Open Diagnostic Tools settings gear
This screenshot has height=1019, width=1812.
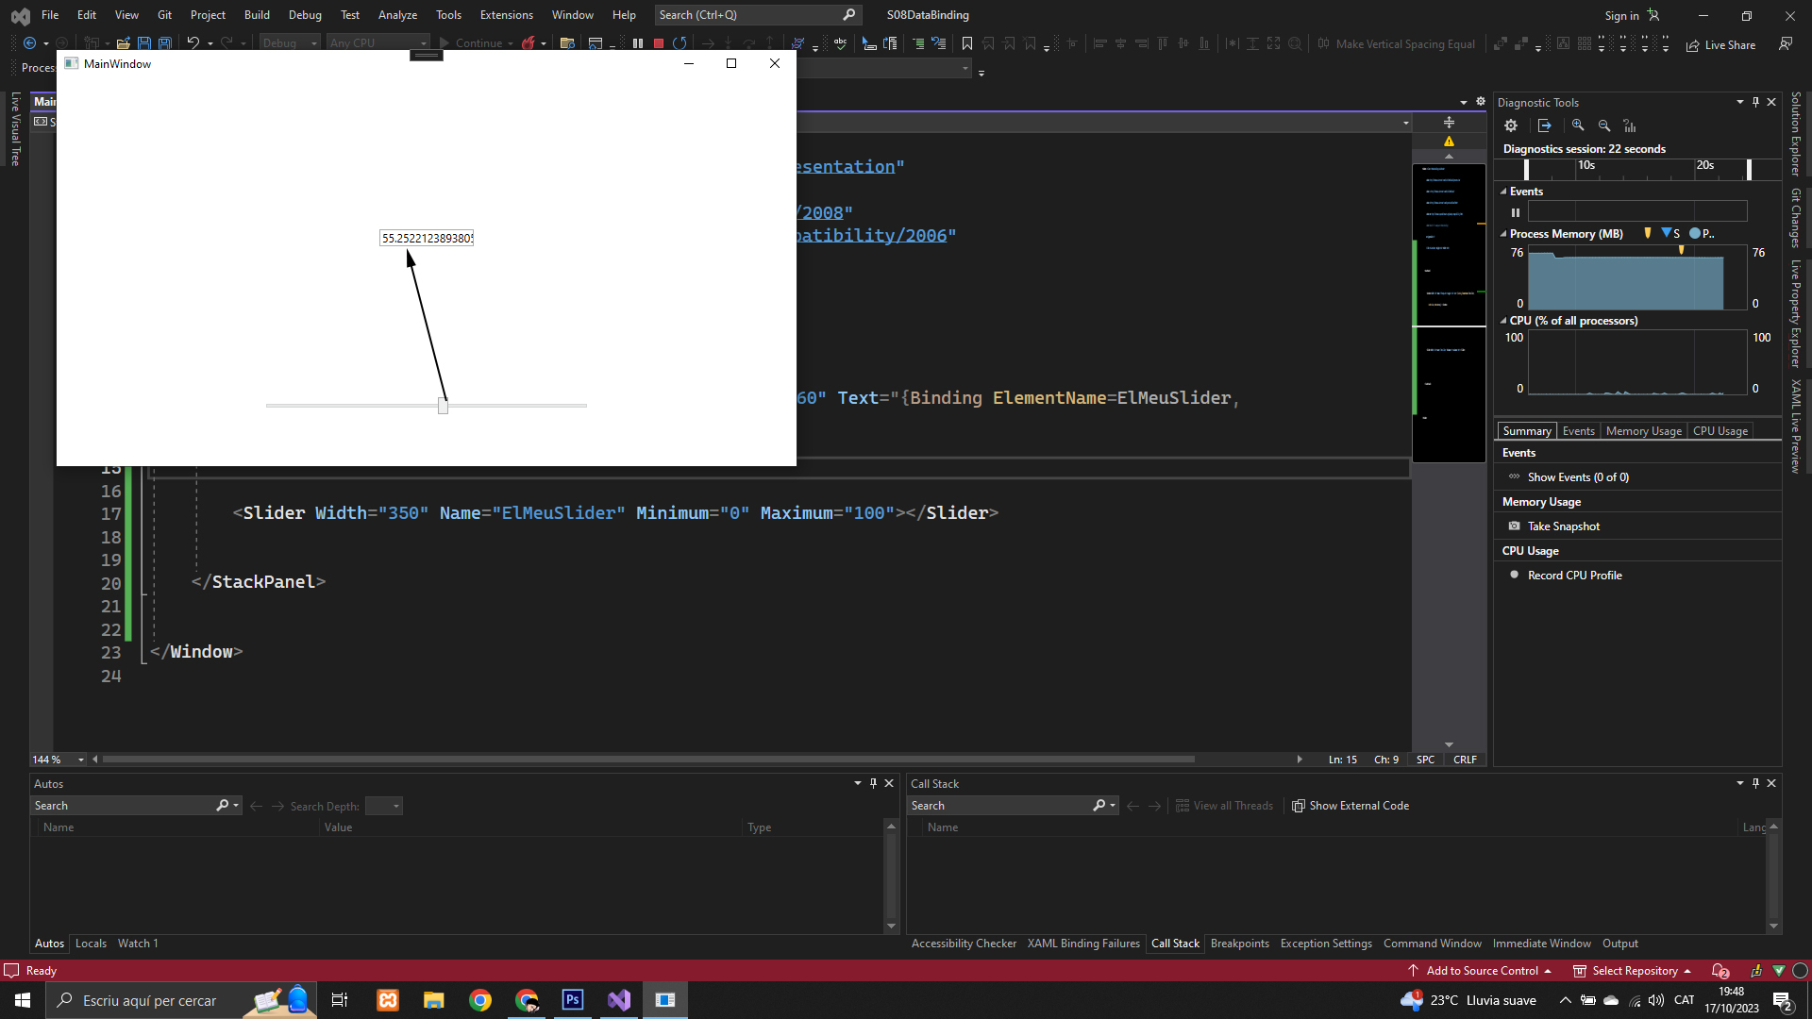point(1511,125)
